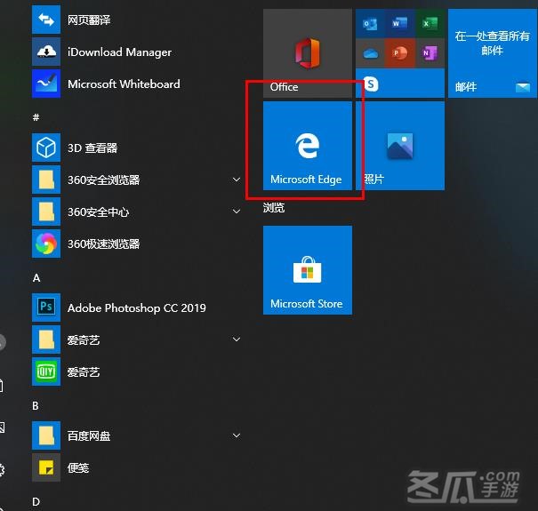
Task: Expand the 360安全浏览器 folder chevron
Action: click(237, 180)
